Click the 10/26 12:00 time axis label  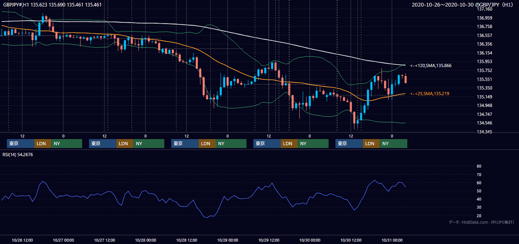click(22, 240)
